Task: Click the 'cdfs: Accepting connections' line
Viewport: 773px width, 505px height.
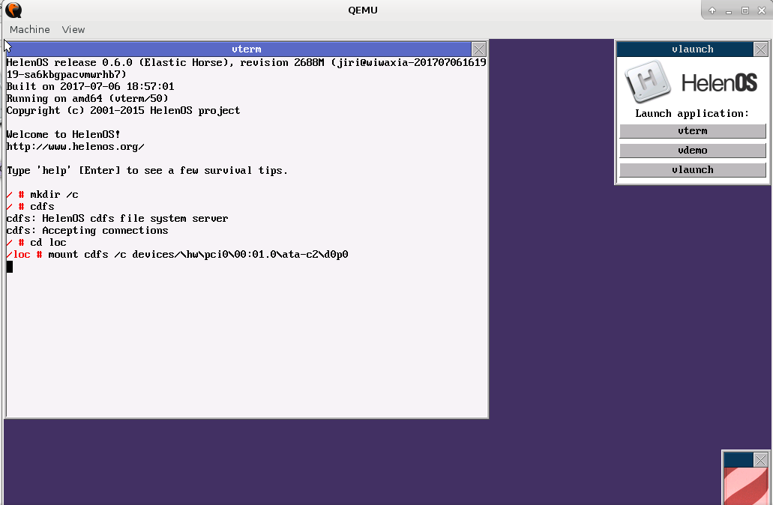Action: pos(87,231)
